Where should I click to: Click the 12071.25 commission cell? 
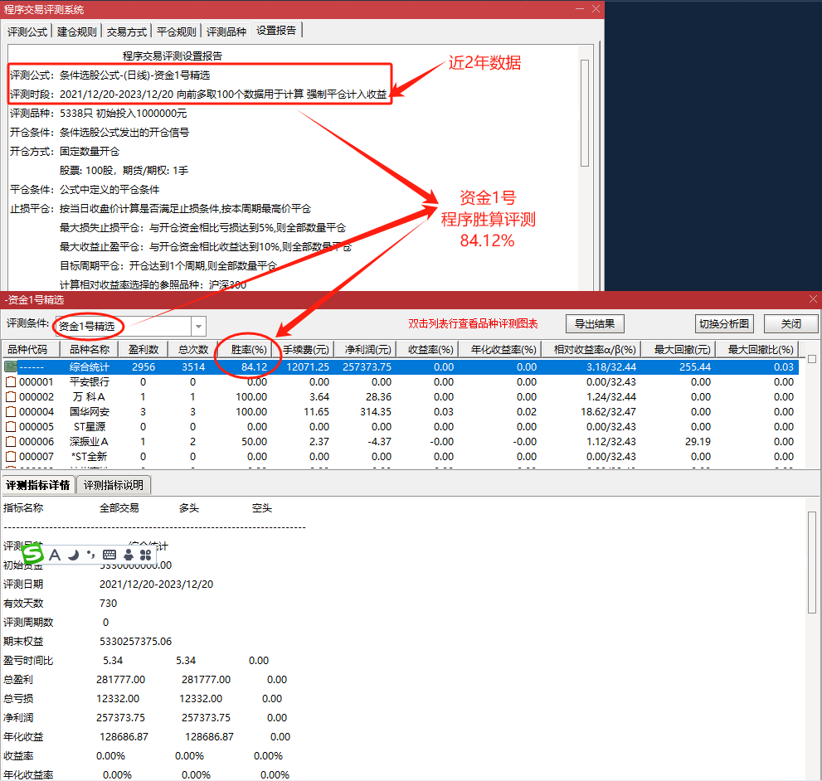point(308,367)
